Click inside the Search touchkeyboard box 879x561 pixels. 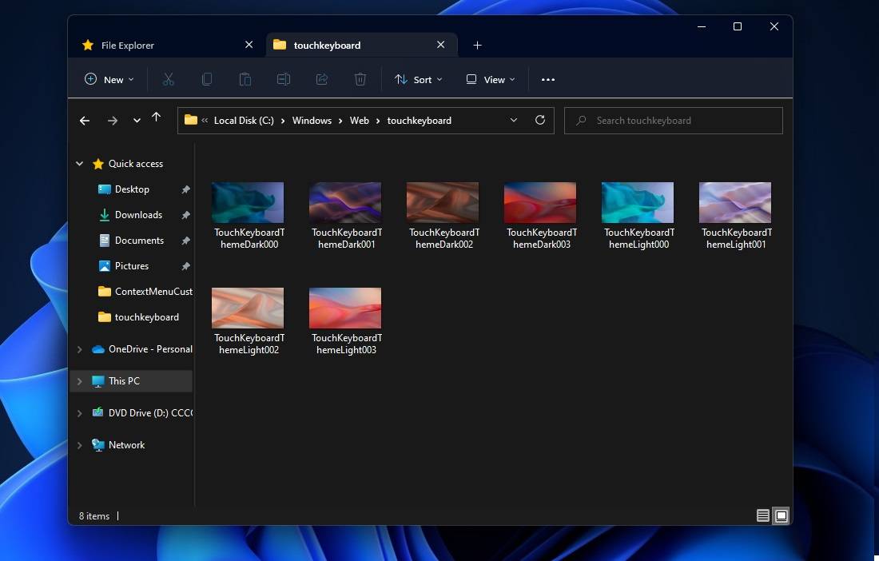coord(674,120)
